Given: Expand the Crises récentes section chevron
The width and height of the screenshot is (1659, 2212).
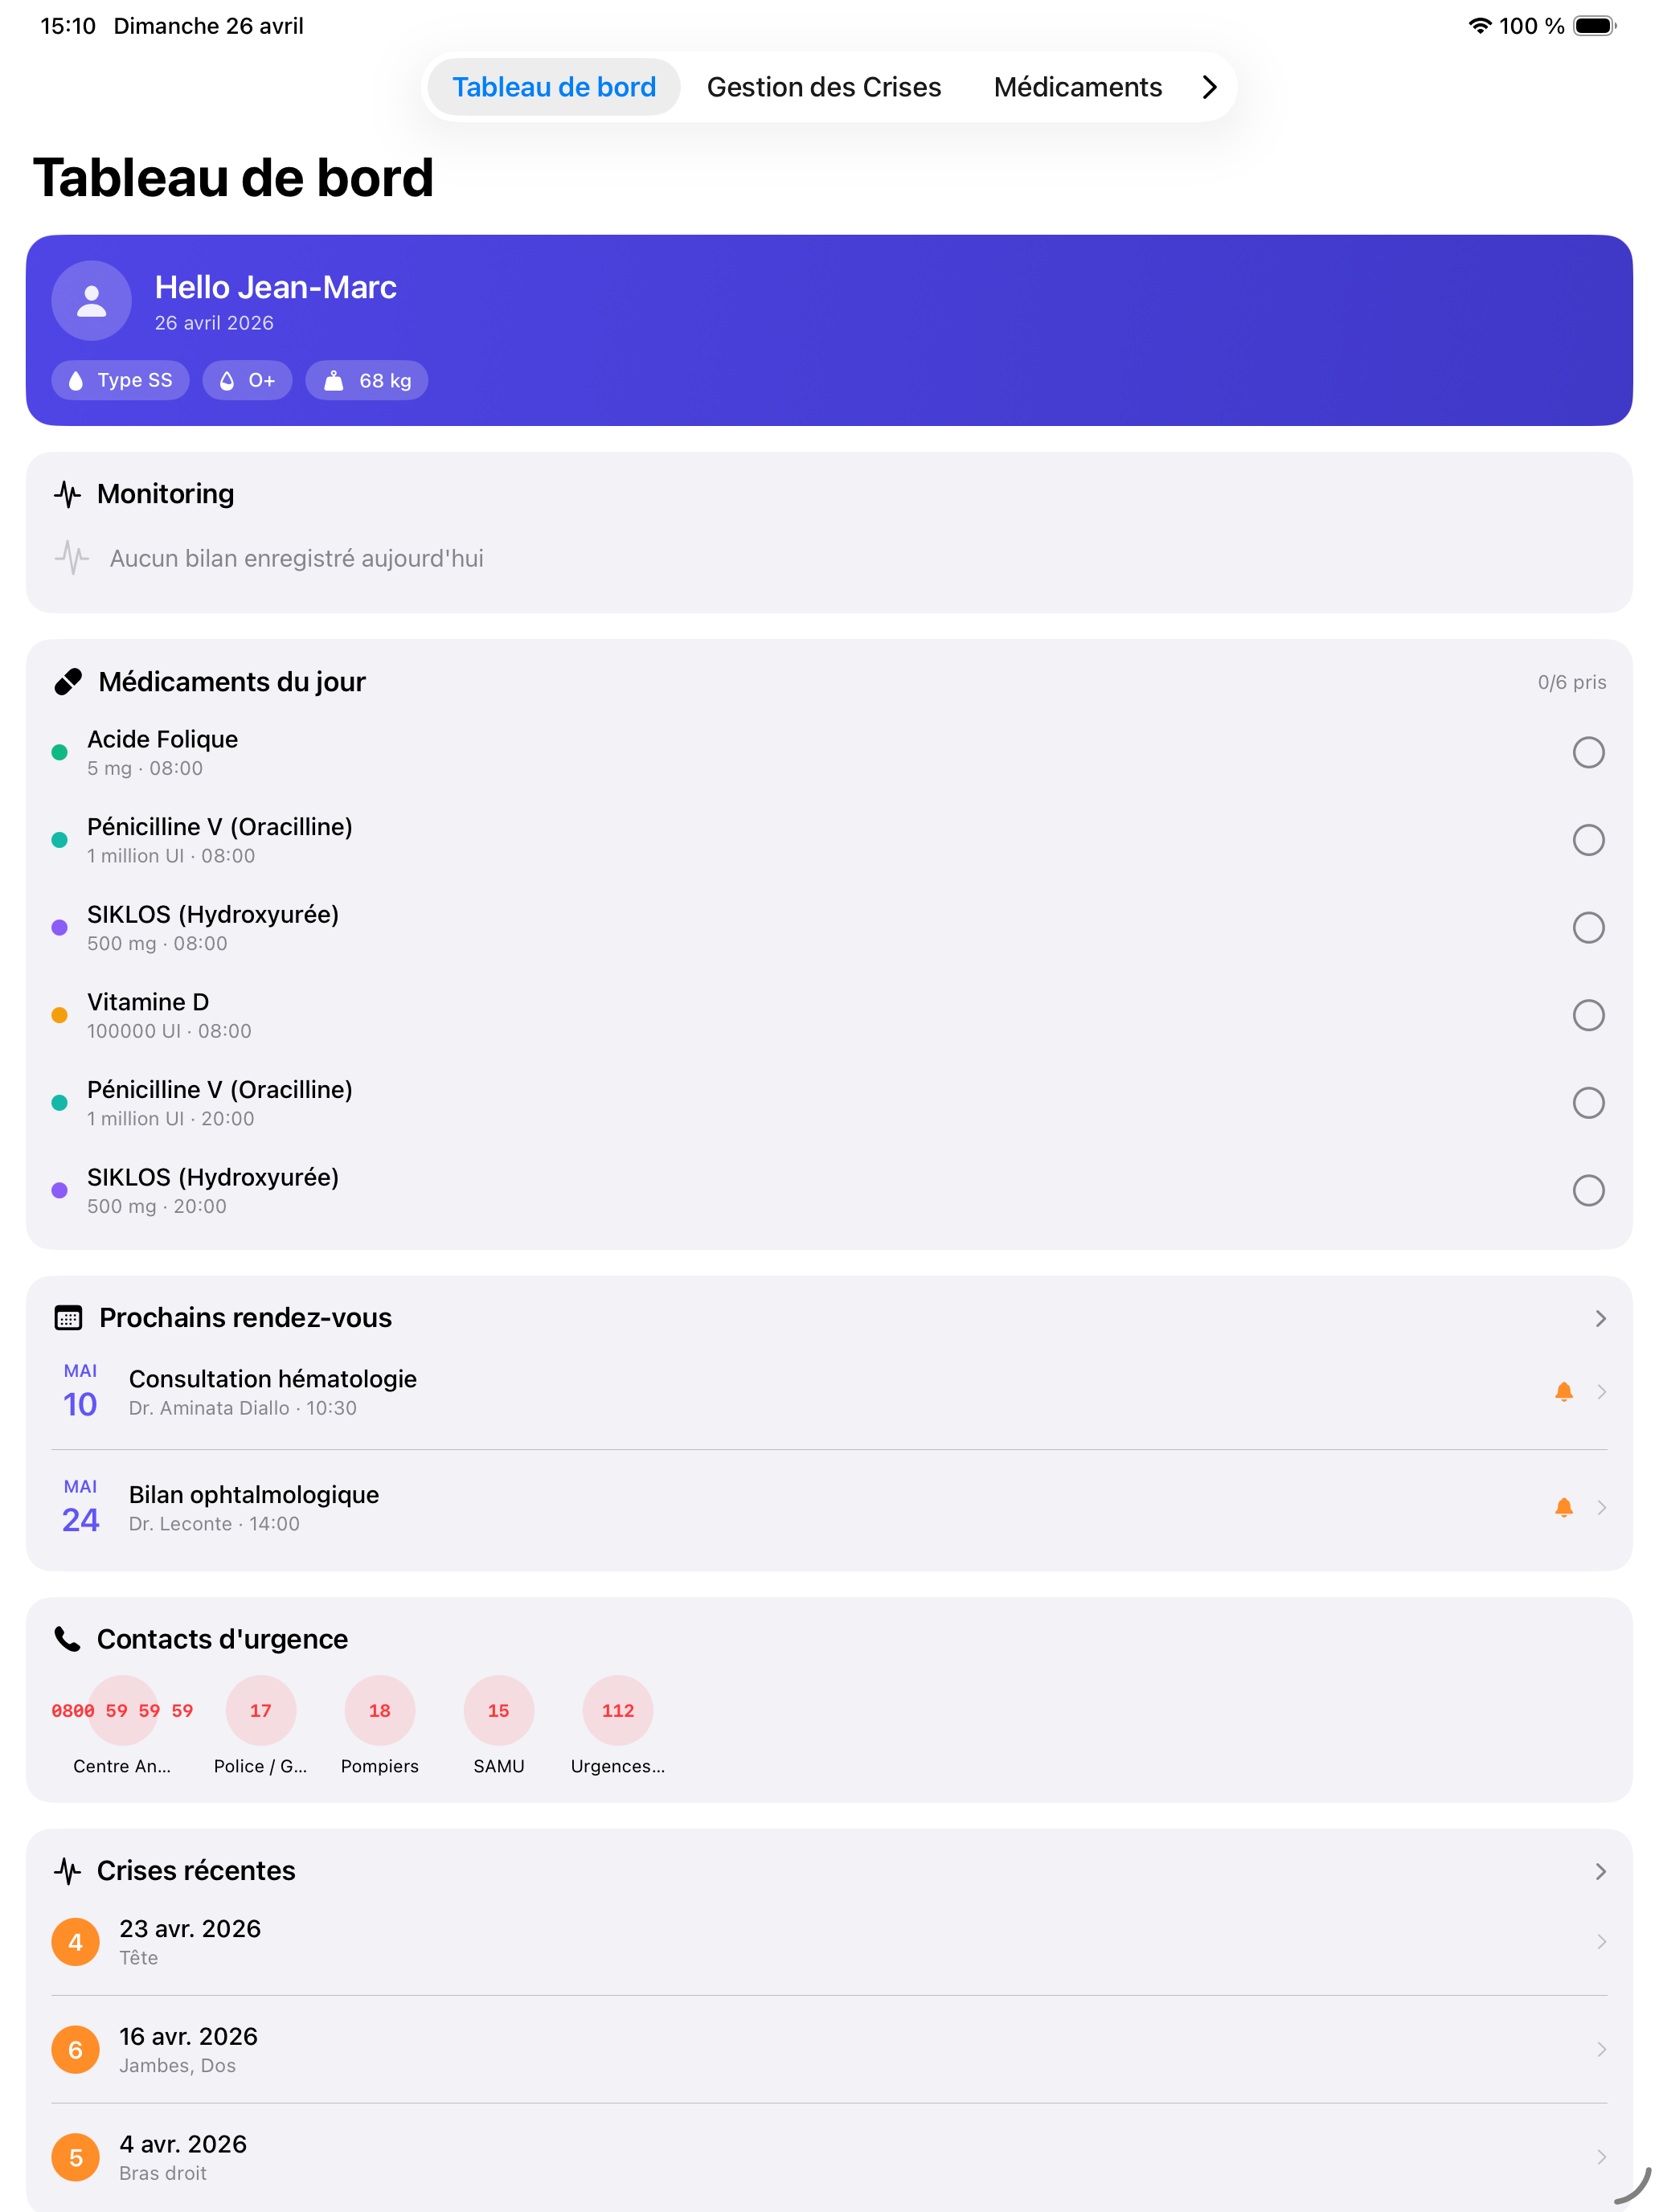Looking at the screenshot, I should click(1600, 1871).
